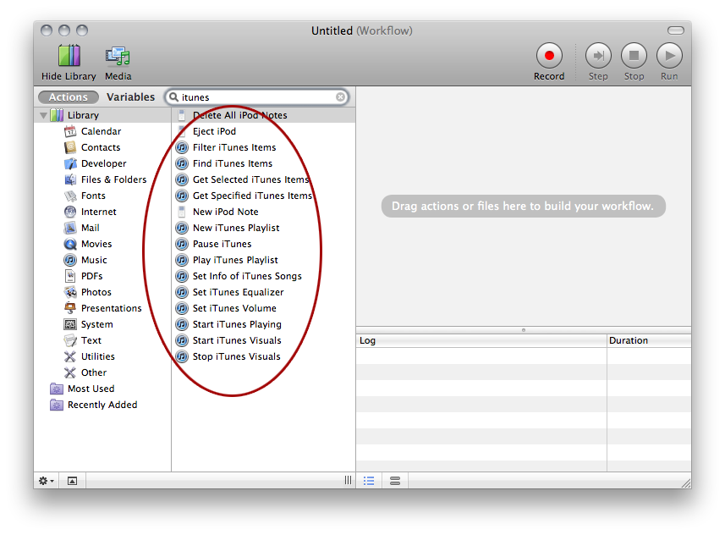Click the Hide Library toolbar icon

coord(69,56)
